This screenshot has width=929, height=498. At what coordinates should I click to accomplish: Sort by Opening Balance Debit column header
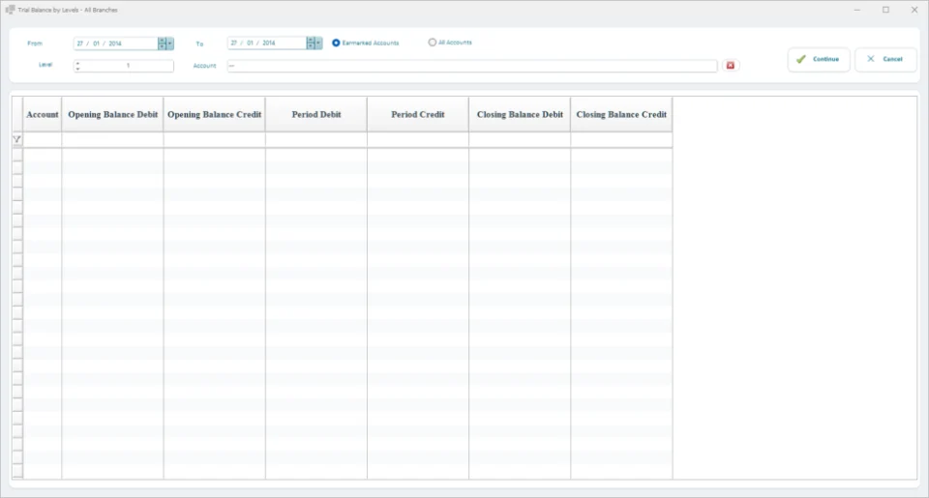112,115
